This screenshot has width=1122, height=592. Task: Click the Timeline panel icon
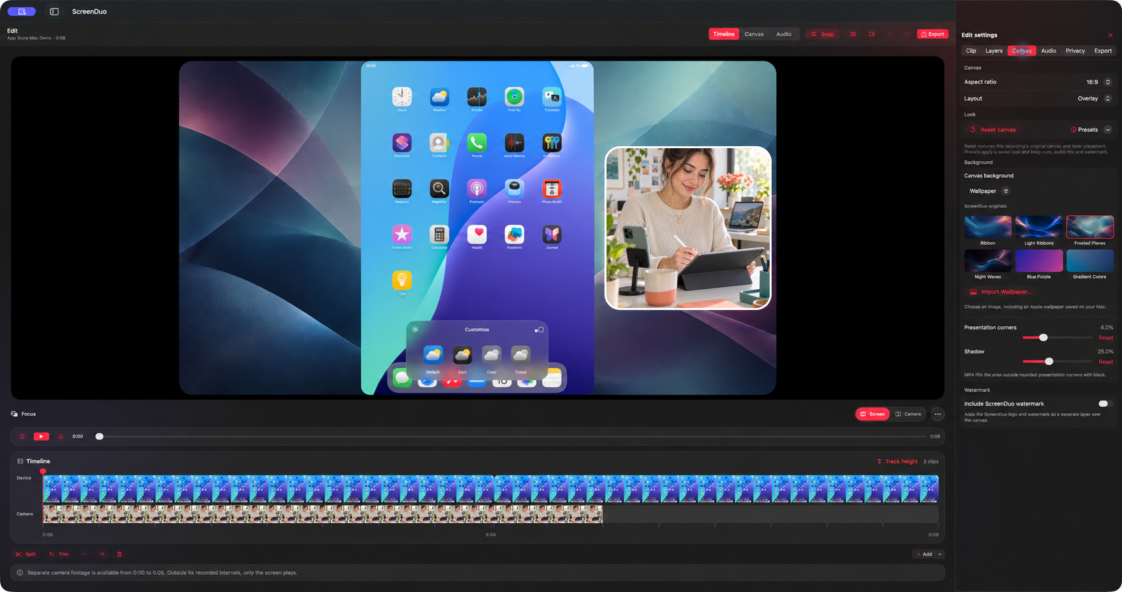click(20, 461)
